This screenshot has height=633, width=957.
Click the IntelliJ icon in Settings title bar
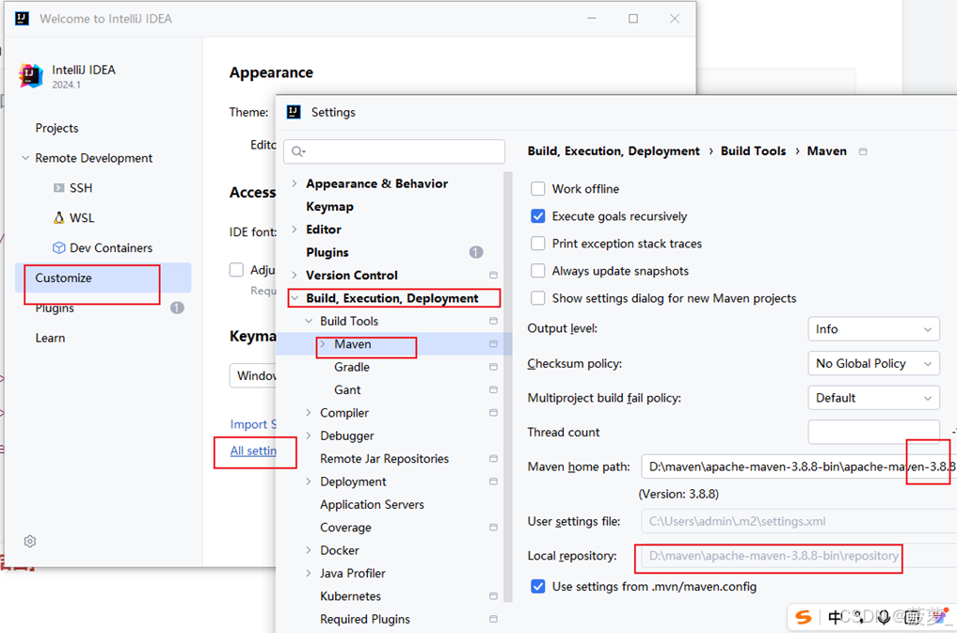[x=294, y=112]
